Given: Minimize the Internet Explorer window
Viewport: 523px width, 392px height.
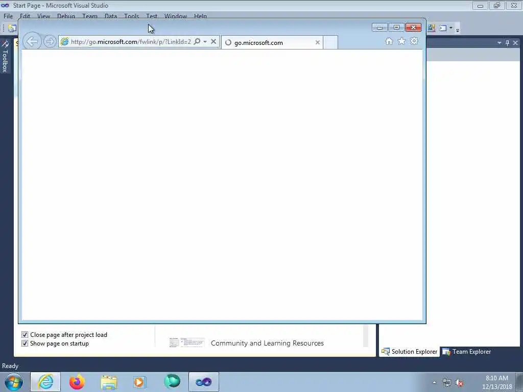Looking at the screenshot, I should pos(379,28).
